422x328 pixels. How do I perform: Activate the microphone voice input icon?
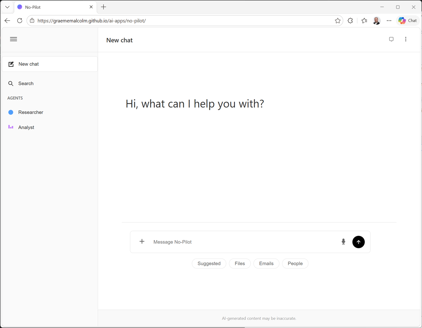tap(344, 242)
